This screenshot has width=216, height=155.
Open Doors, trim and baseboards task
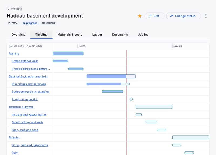[x=30, y=145]
